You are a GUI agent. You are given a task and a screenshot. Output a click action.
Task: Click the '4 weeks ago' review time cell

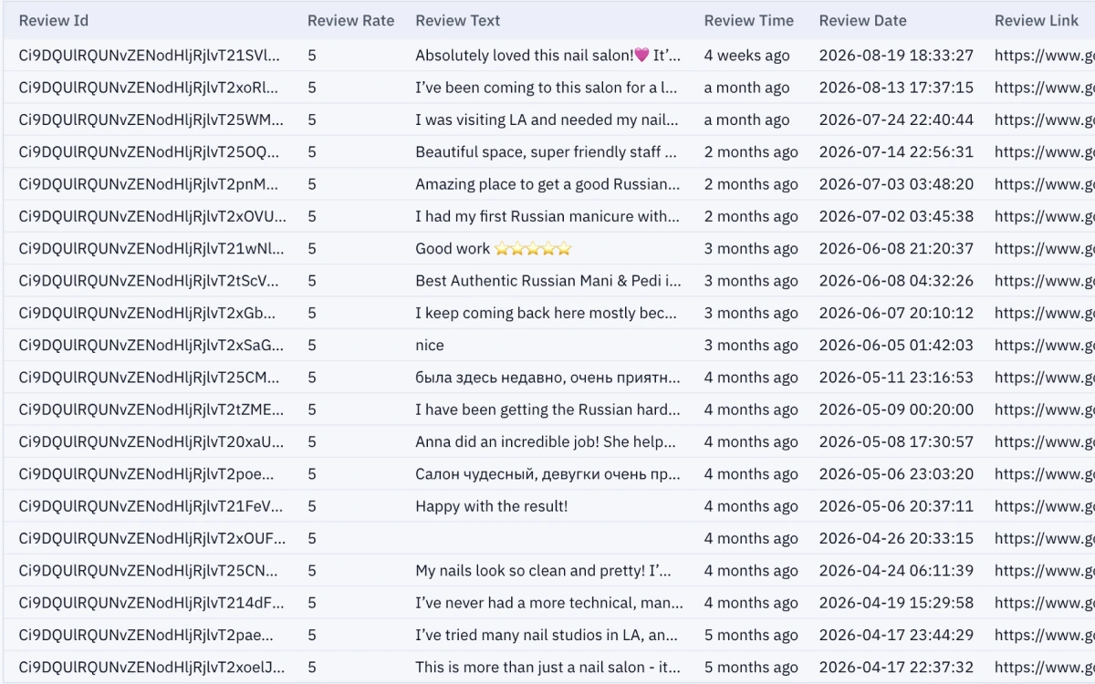pyautogui.click(x=746, y=56)
